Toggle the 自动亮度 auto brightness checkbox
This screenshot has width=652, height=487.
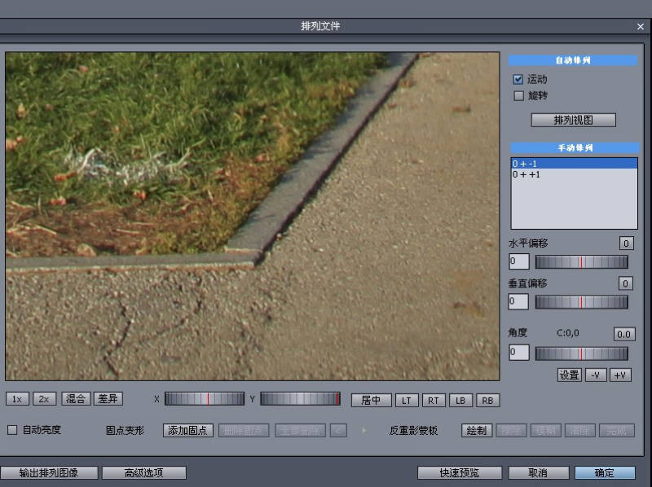[x=12, y=430]
